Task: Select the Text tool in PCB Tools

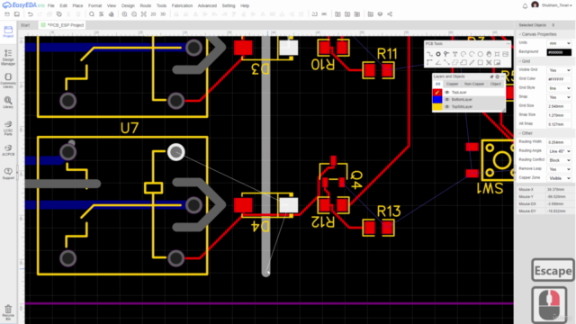Action: click(x=454, y=54)
